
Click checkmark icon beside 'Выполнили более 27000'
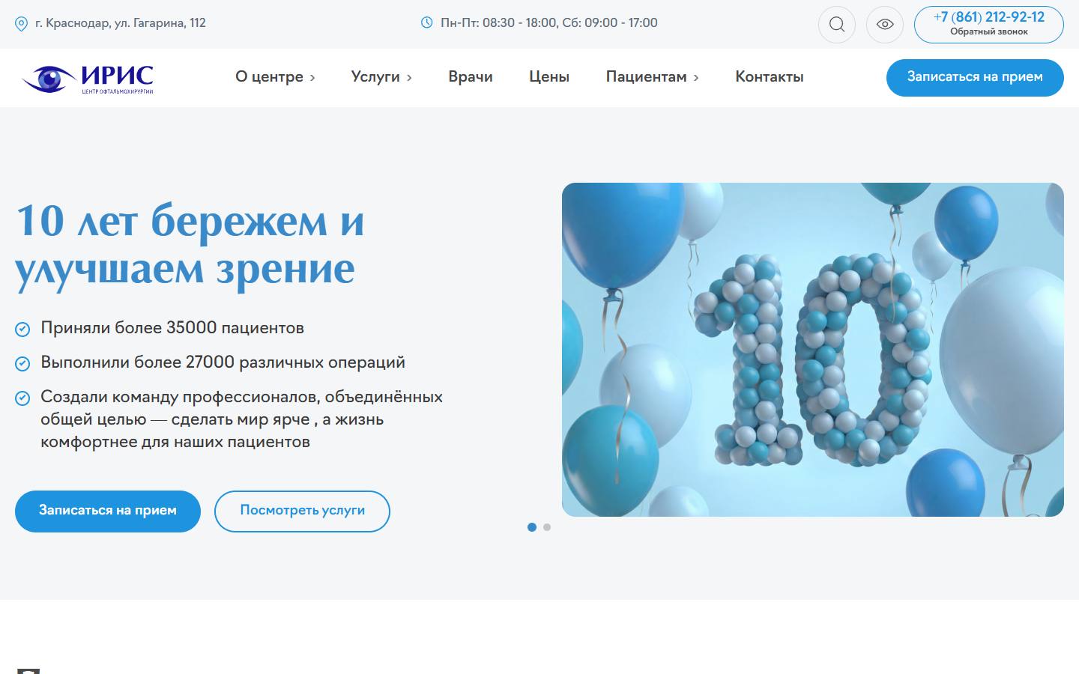click(22, 363)
